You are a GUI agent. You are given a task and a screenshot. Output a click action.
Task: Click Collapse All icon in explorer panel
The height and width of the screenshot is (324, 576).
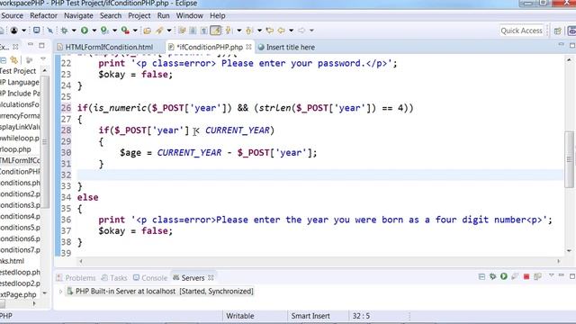3,60
